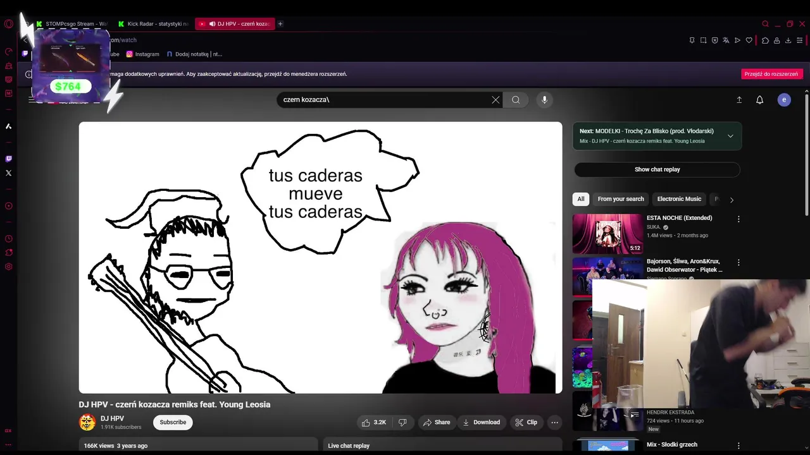Clear the YouTube search box with X

(x=495, y=100)
